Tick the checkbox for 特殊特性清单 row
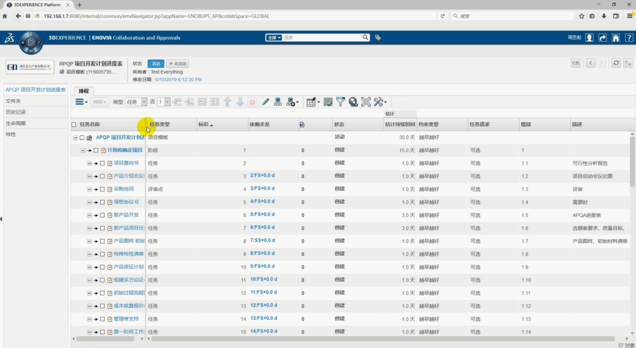The height and width of the screenshot is (348, 636). pos(102,254)
